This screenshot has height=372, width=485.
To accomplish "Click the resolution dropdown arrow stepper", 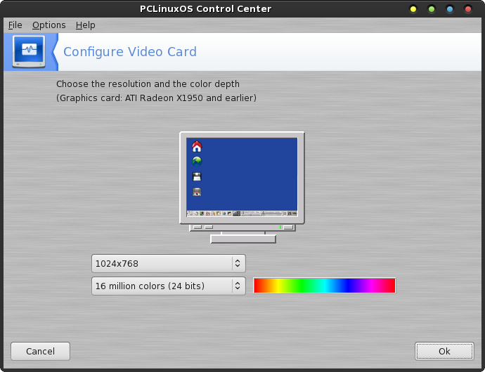I will tap(238, 263).
